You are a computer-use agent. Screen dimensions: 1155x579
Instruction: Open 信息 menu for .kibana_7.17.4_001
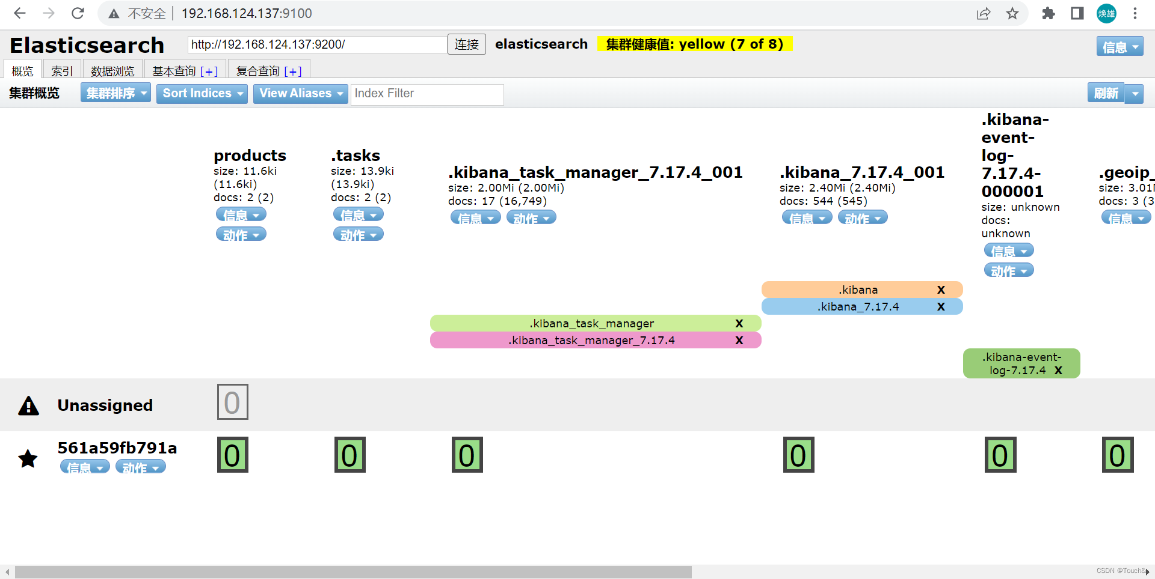(807, 217)
